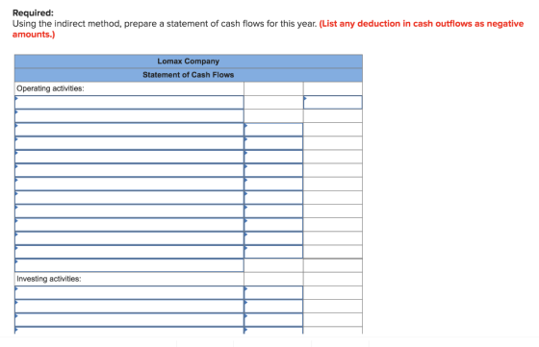The image size is (539, 347).
Task: Select amount field in third Investing activities row
Action: click(273, 320)
